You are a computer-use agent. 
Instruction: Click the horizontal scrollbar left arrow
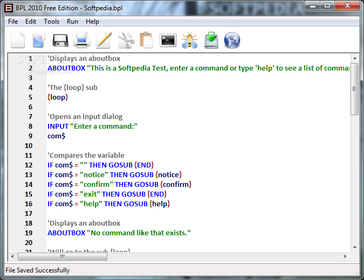point(12,257)
